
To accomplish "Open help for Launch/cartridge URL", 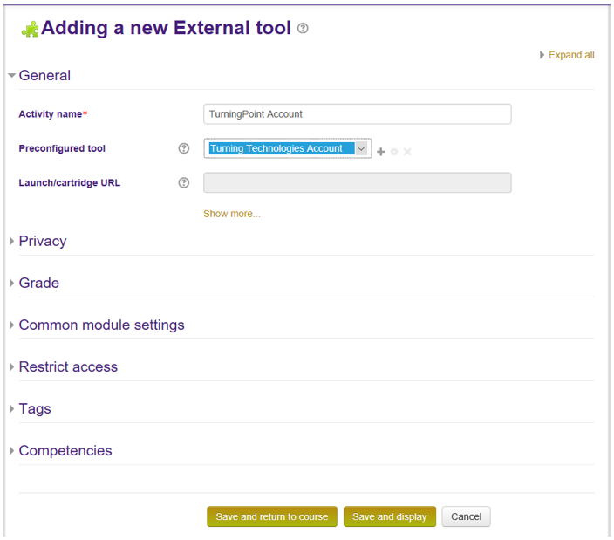I will click(183, 183).
